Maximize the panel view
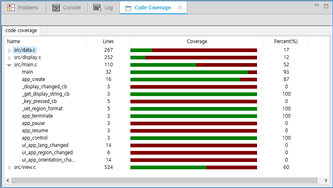Image resolution: width=333 pixels, height=188 pixels. 326,6
